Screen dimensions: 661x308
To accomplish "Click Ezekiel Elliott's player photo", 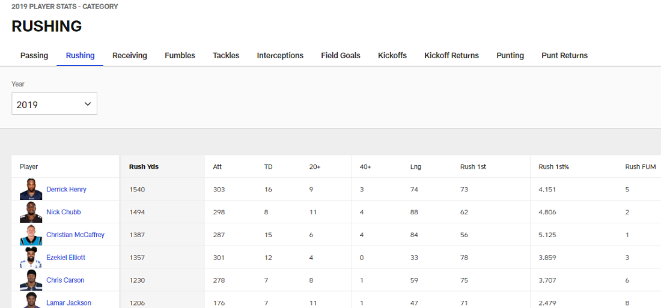I will pyautogui.click(x=31, y=258).
